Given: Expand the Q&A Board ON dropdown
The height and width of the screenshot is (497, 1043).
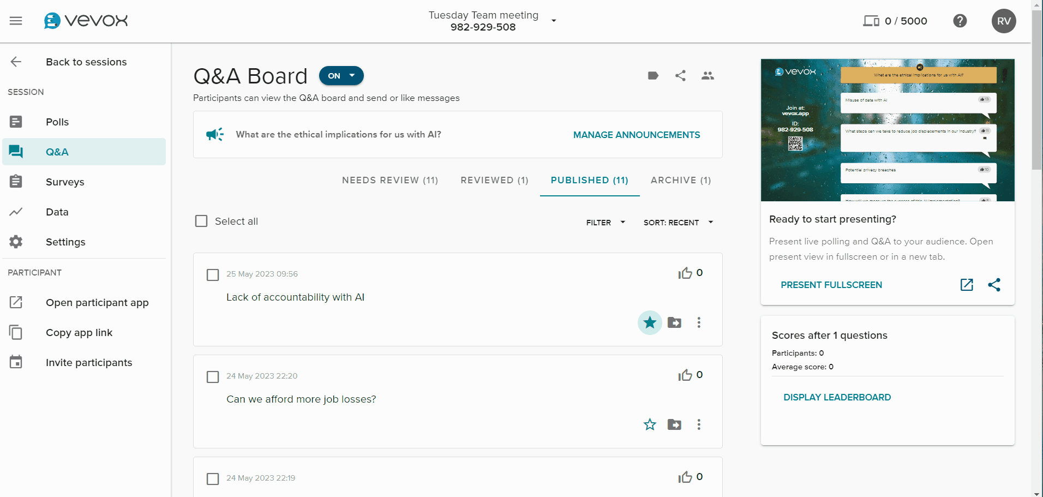Looking at the screenshot, I should point(341,76).
